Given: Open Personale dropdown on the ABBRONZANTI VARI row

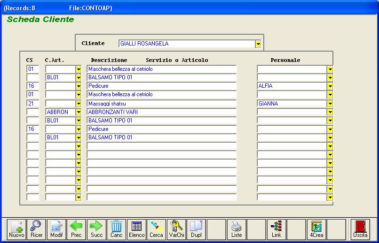Looking at the screenshot, I should 330,112.
